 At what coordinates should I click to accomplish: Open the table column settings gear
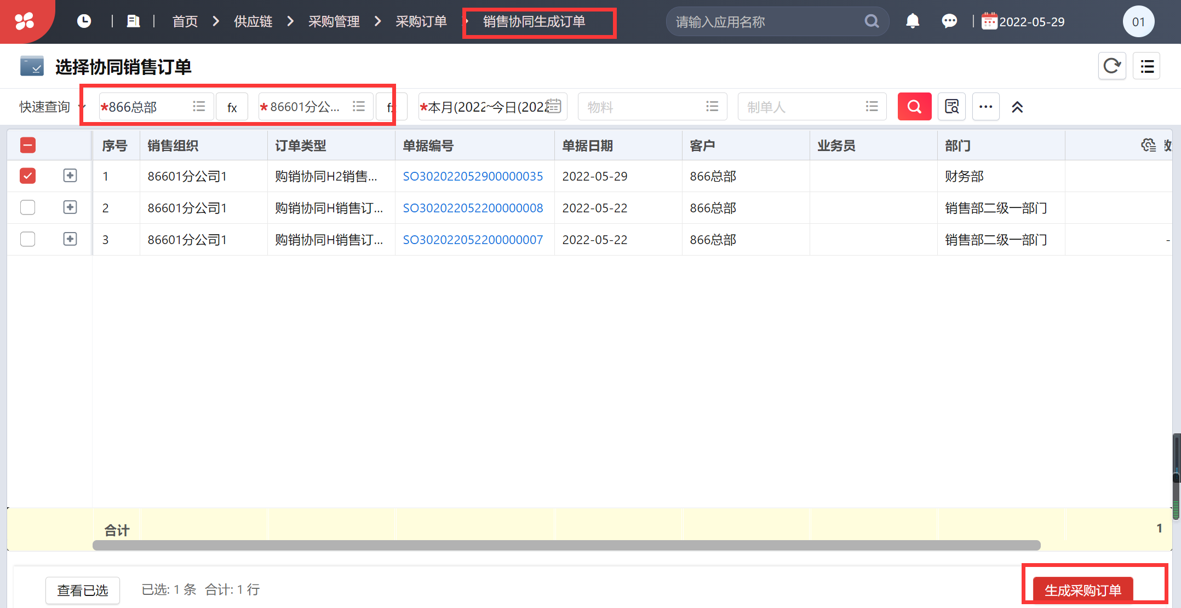[1148, 146]
